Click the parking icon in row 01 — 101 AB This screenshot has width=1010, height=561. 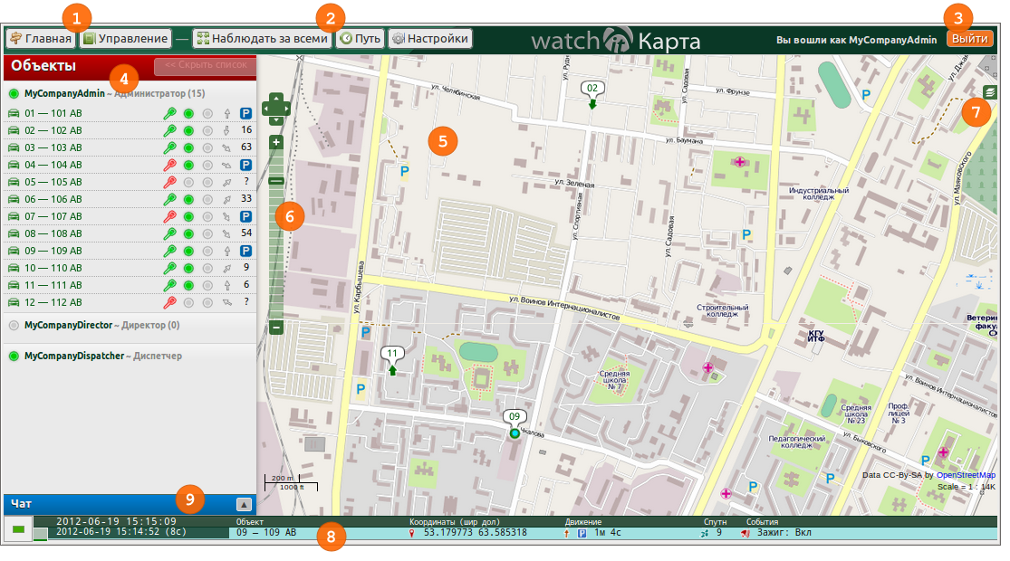coord(245,113)
